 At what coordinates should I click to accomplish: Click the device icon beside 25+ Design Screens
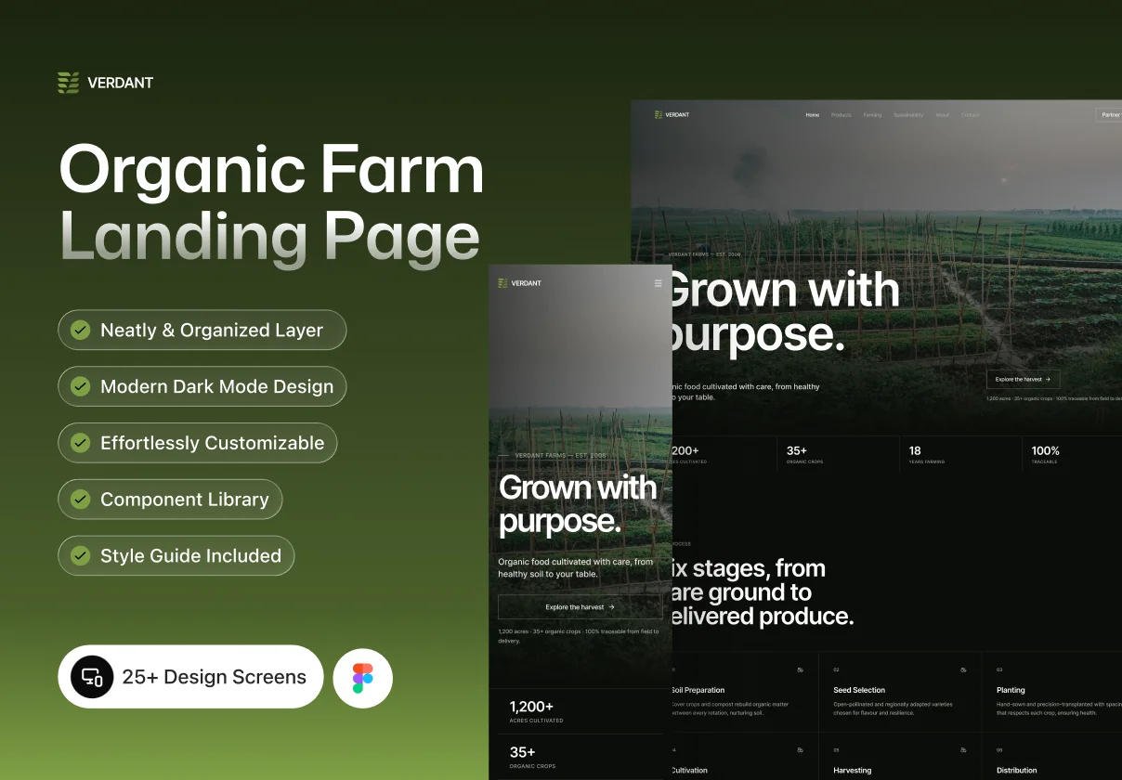92,677
